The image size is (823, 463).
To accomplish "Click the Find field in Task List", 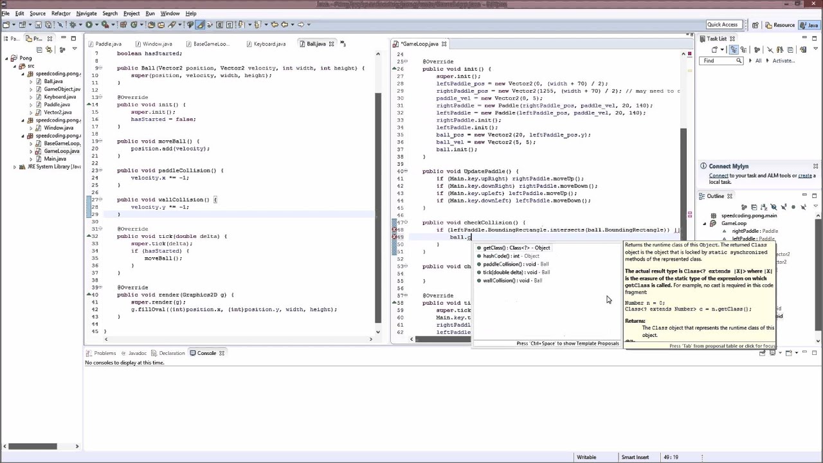I will click(x=721, y=60).
